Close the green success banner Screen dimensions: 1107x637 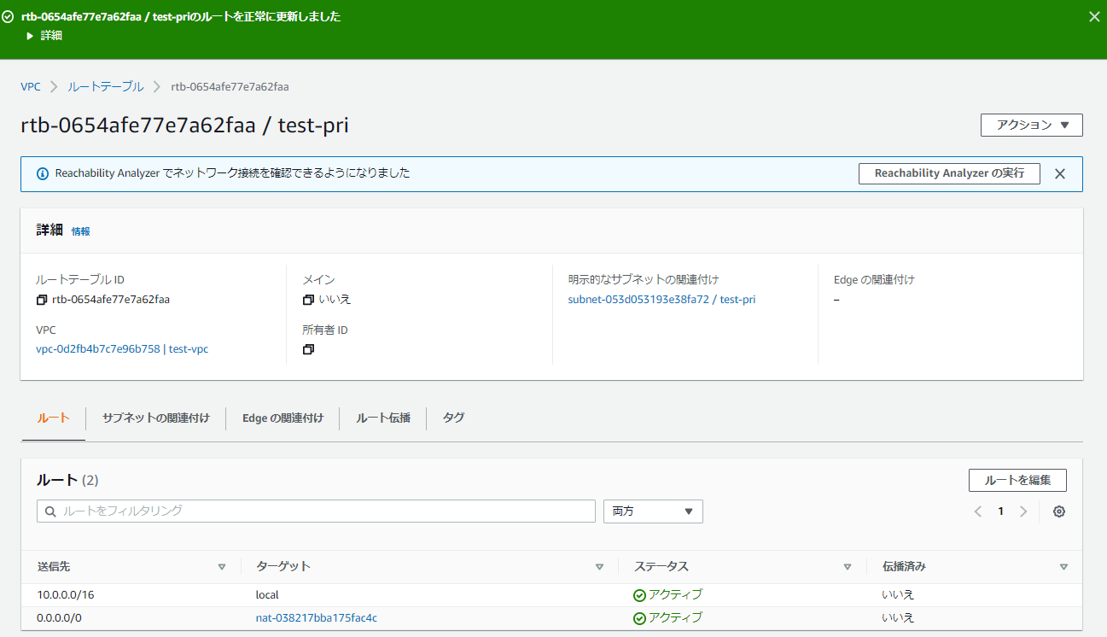(1094, 17)
